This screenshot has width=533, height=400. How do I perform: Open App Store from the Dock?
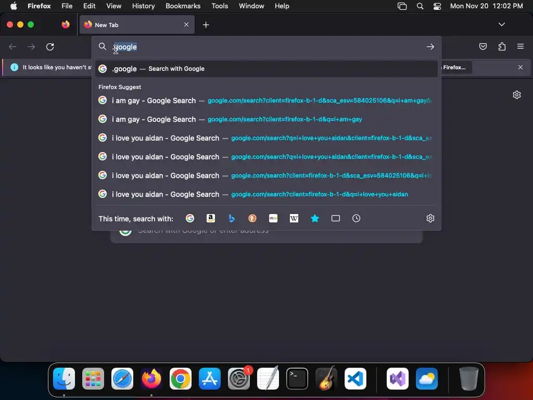coord(210,379)
